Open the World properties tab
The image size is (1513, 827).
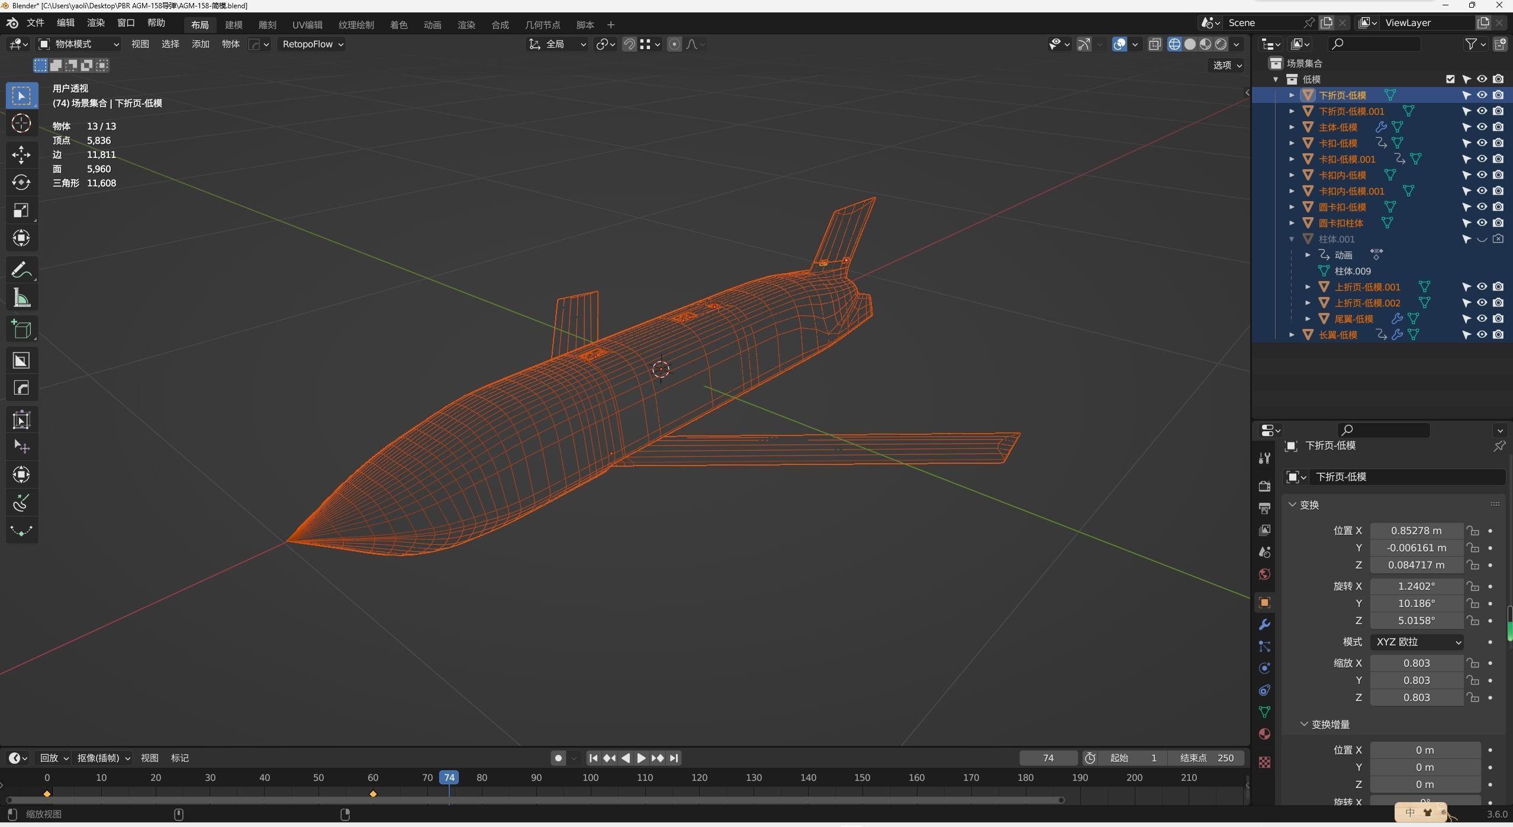click(1264, 574)
